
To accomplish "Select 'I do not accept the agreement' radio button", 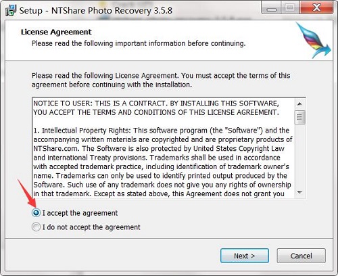I will click(x=36, y=227).
